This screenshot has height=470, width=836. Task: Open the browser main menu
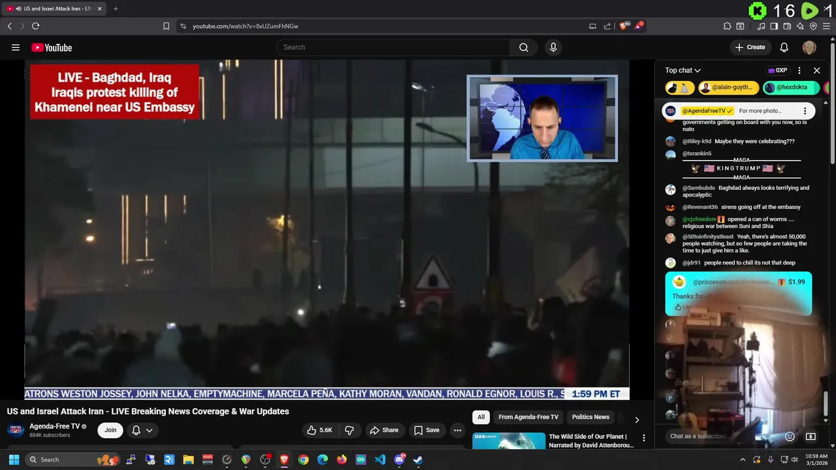tap(827, 26)
